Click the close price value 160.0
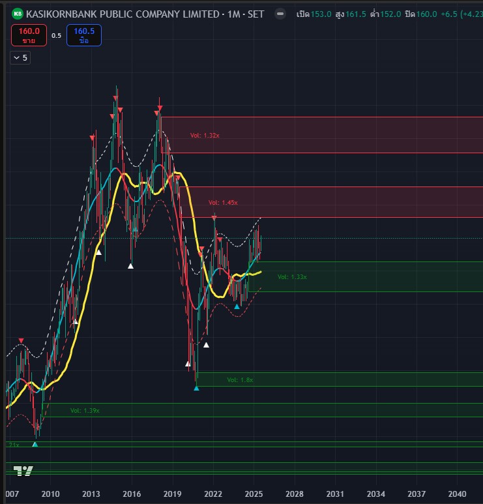This screenshot has height=504, width=483. (x=426, y=14)
